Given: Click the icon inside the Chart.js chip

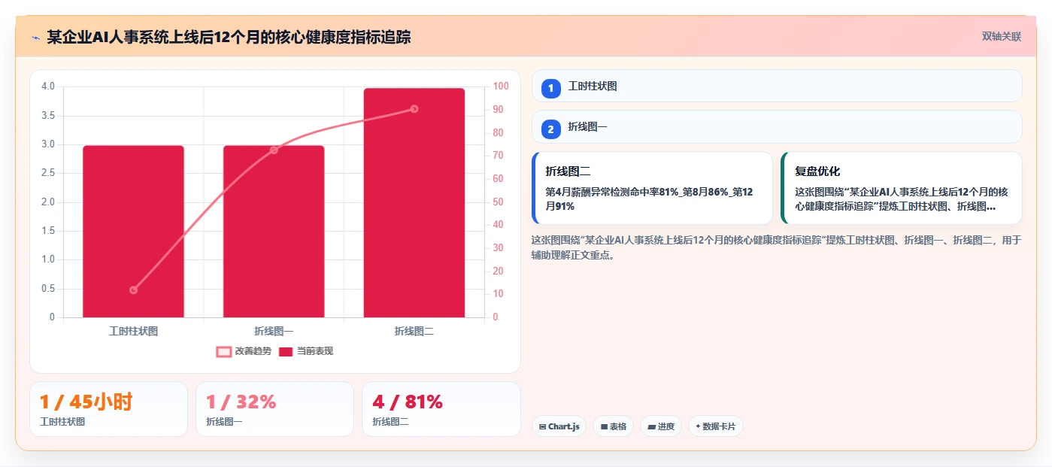Looking at the screenshot, I should (x=542, y=426).
